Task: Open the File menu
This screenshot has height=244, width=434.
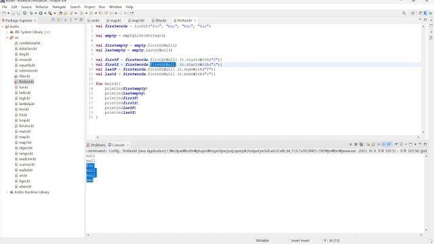Action: click(x=5, y=7)
